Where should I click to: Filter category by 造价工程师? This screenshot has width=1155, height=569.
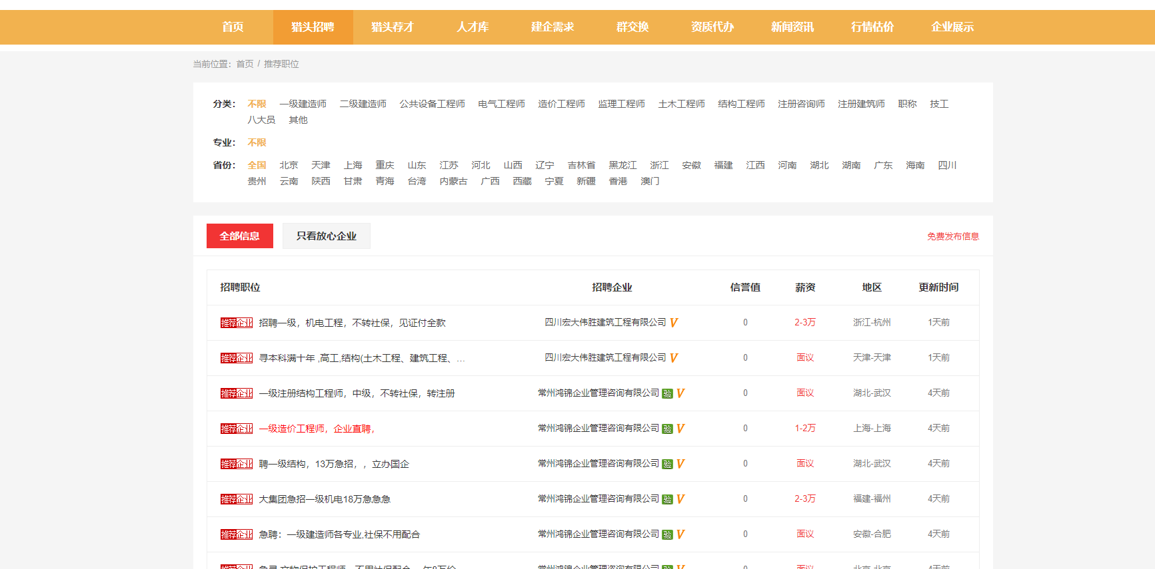pos(562,104)
